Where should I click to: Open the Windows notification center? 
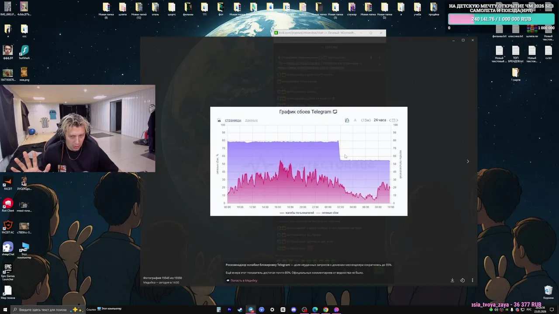[552, 310]
